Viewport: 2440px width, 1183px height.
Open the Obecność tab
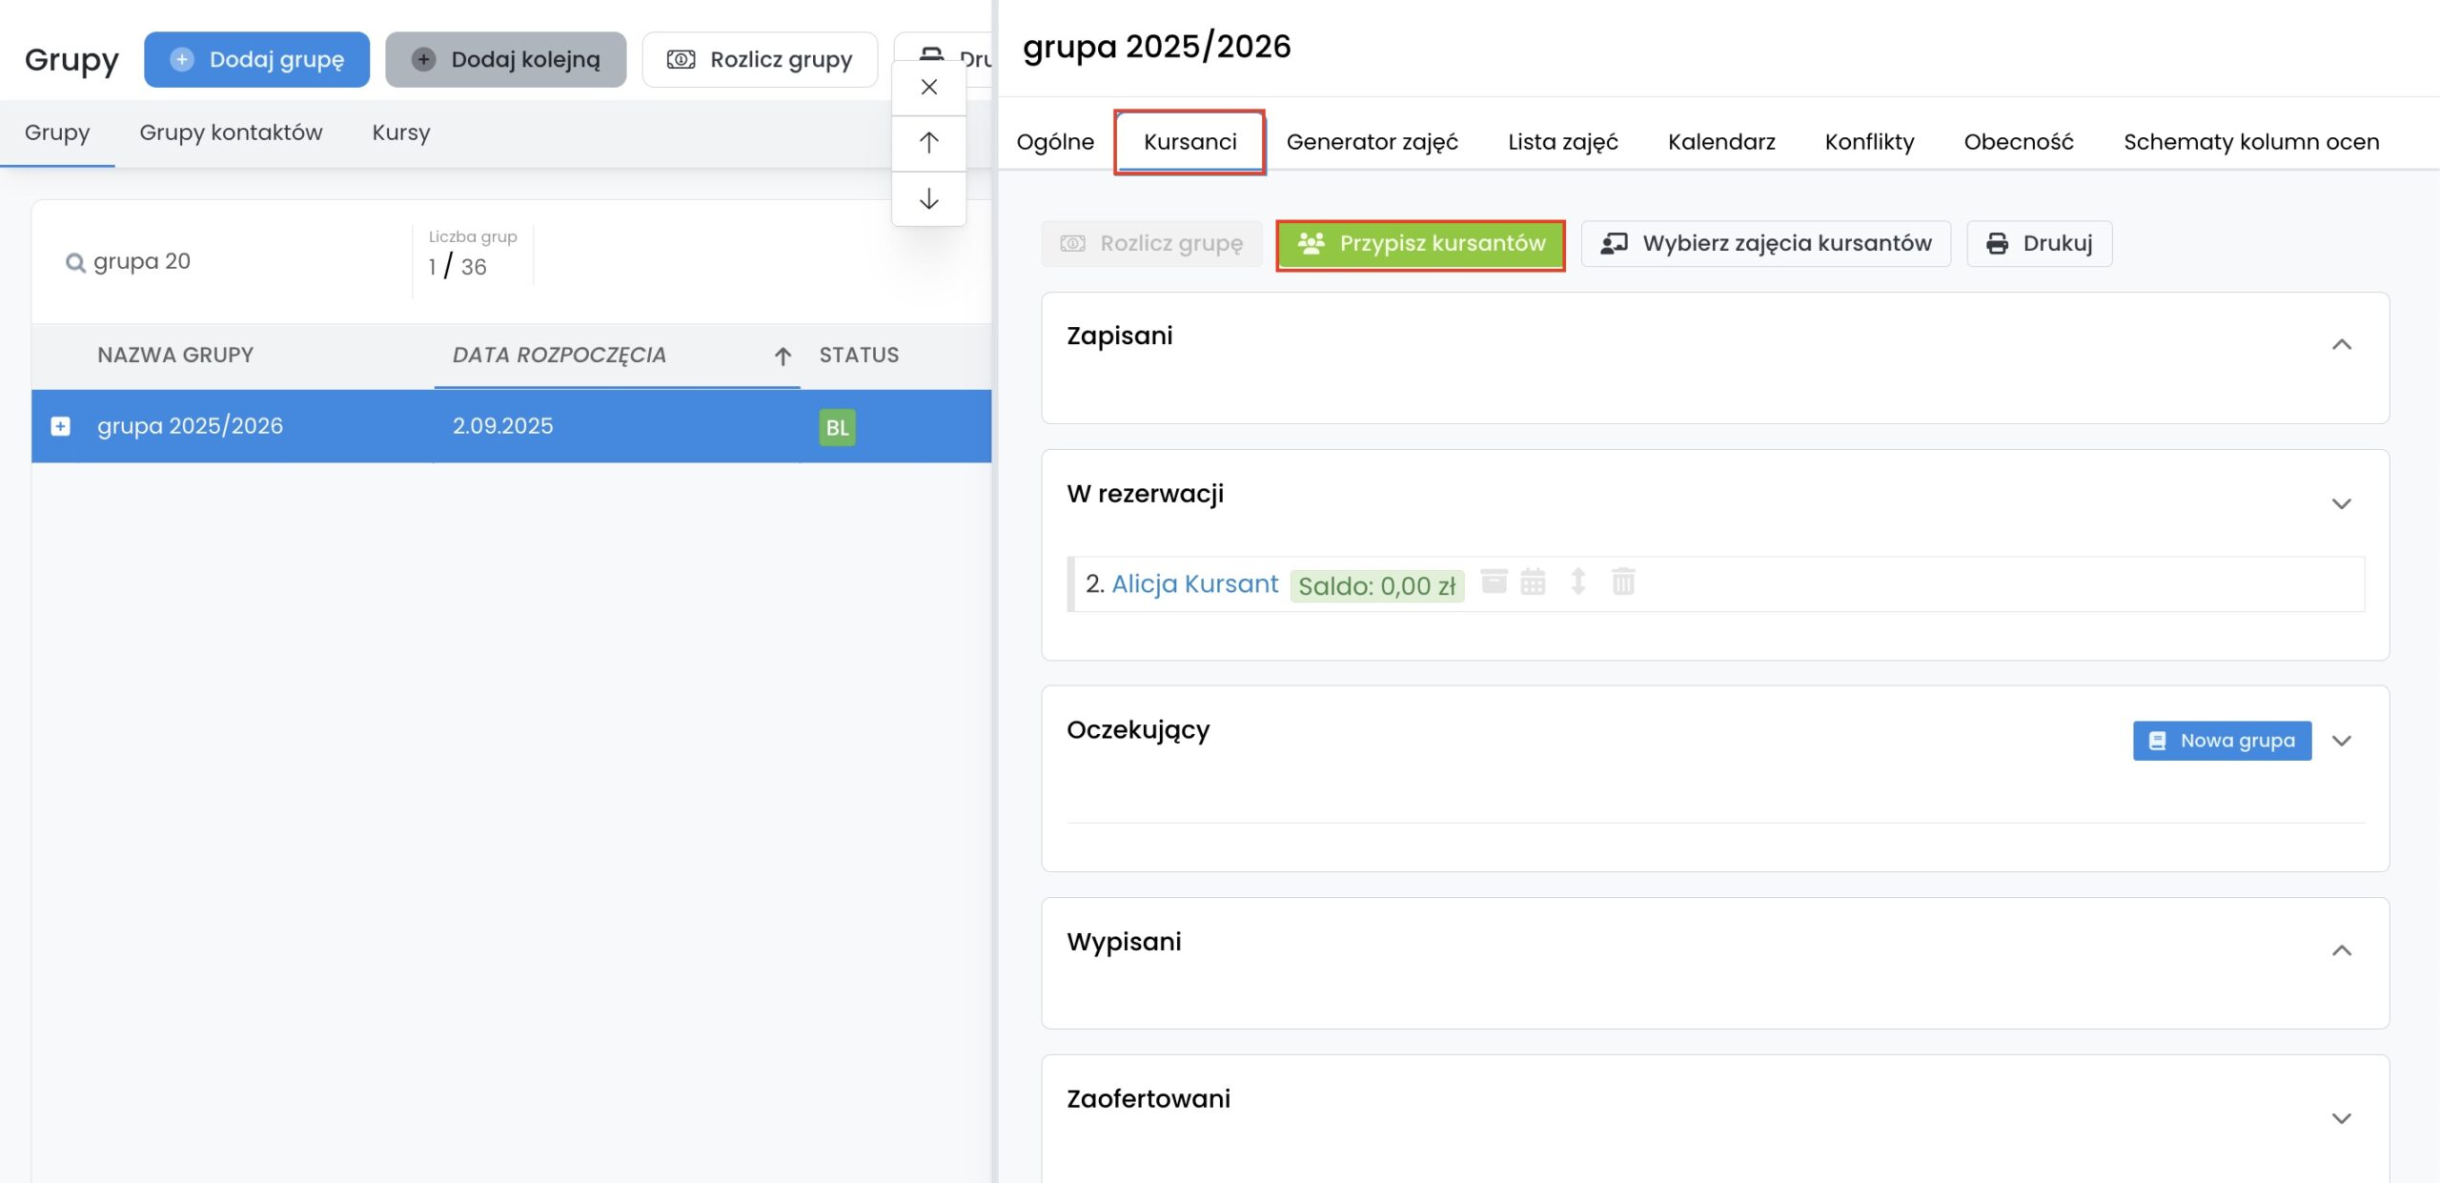pos(2018,142)
